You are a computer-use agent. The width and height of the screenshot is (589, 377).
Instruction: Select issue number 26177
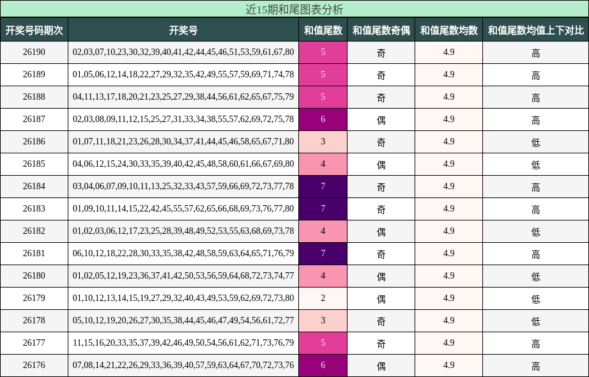point(34,342)
